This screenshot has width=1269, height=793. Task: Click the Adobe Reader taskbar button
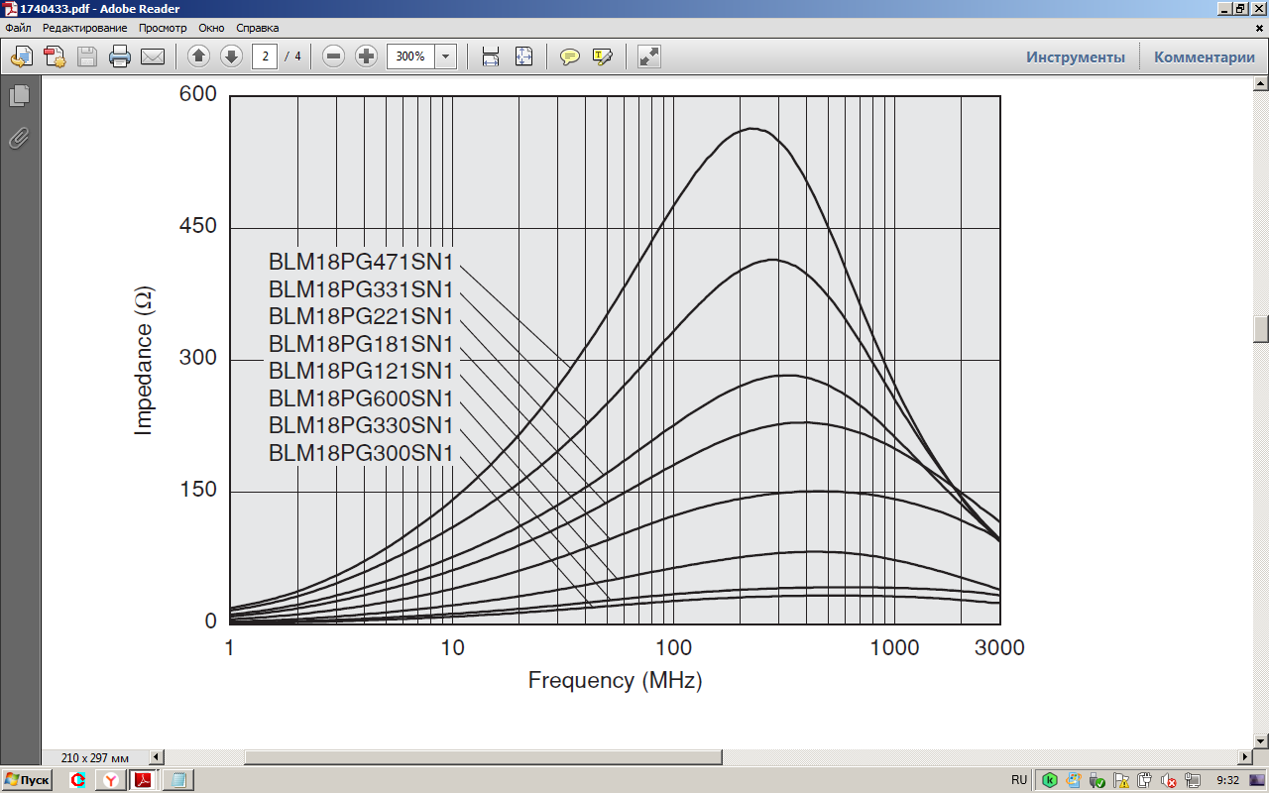coord(143,780)
